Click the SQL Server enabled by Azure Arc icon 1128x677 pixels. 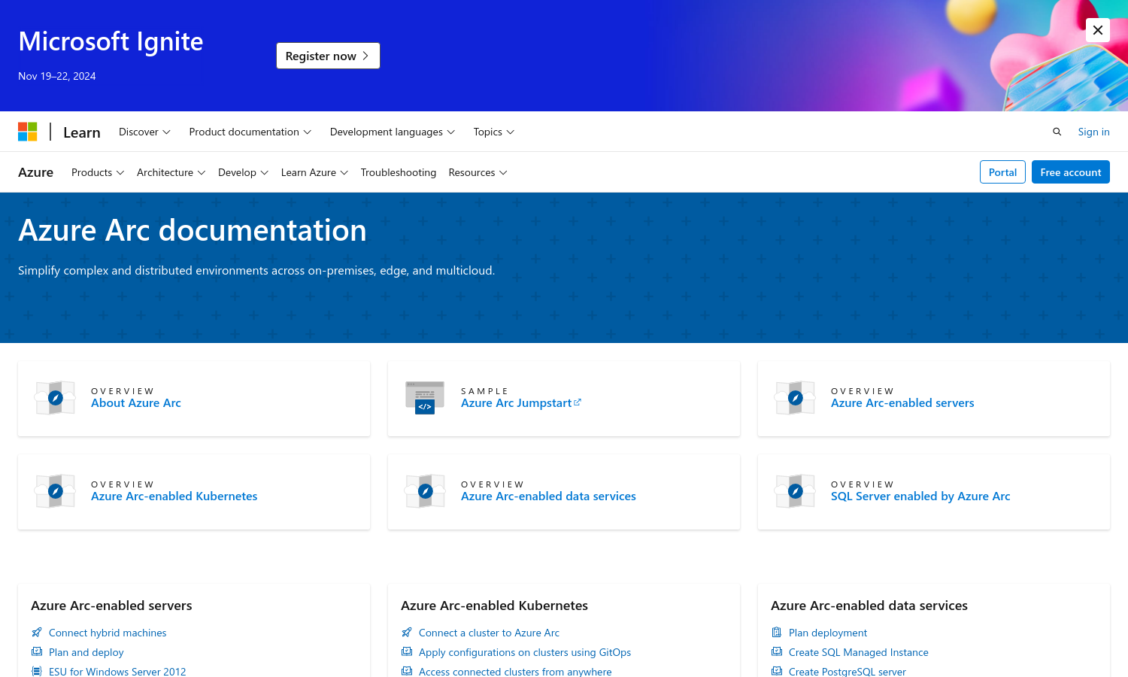(x=795, y=491)
